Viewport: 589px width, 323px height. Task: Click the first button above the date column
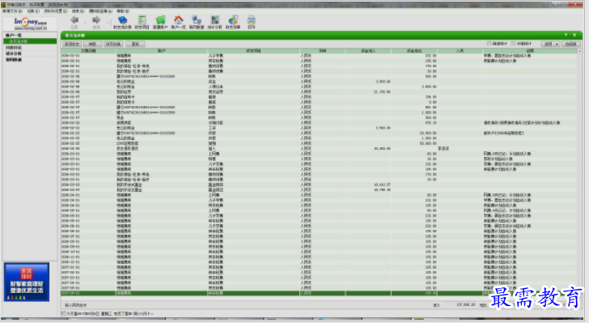72,44
